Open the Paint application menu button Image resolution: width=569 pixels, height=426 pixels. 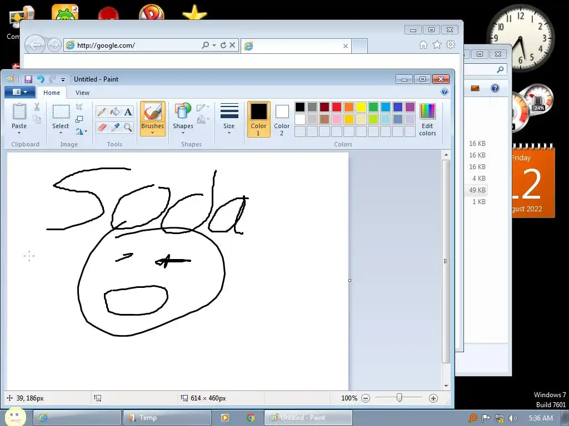(19, 92)
